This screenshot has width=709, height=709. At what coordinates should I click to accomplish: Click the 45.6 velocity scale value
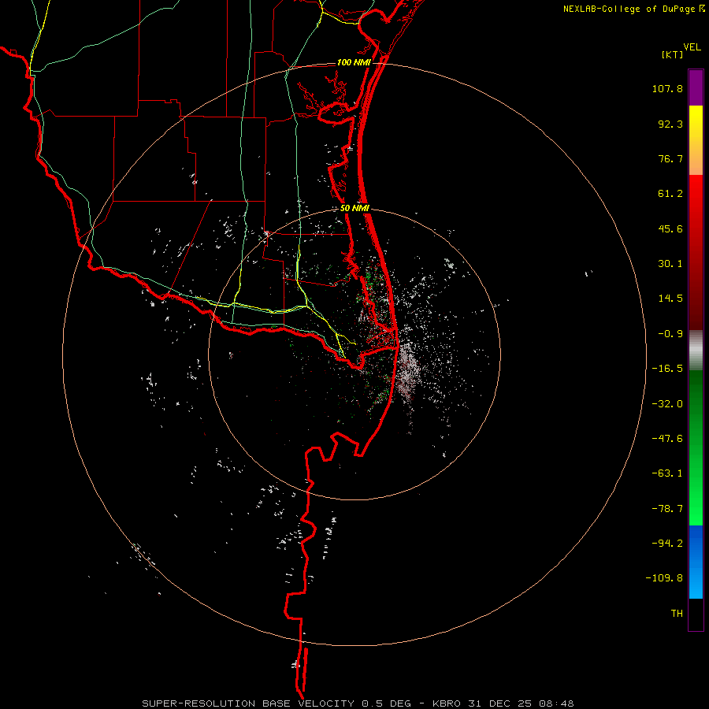pyautogui.click(x=670, y=228)
